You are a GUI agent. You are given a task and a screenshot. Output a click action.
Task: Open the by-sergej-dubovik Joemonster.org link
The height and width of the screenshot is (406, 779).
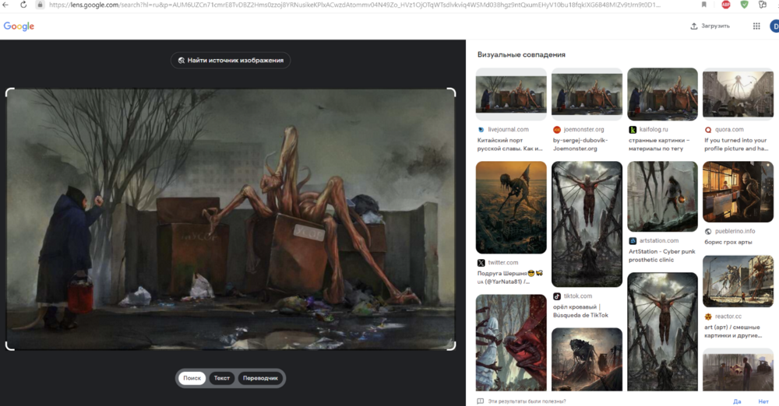click(x=580, y=145)
